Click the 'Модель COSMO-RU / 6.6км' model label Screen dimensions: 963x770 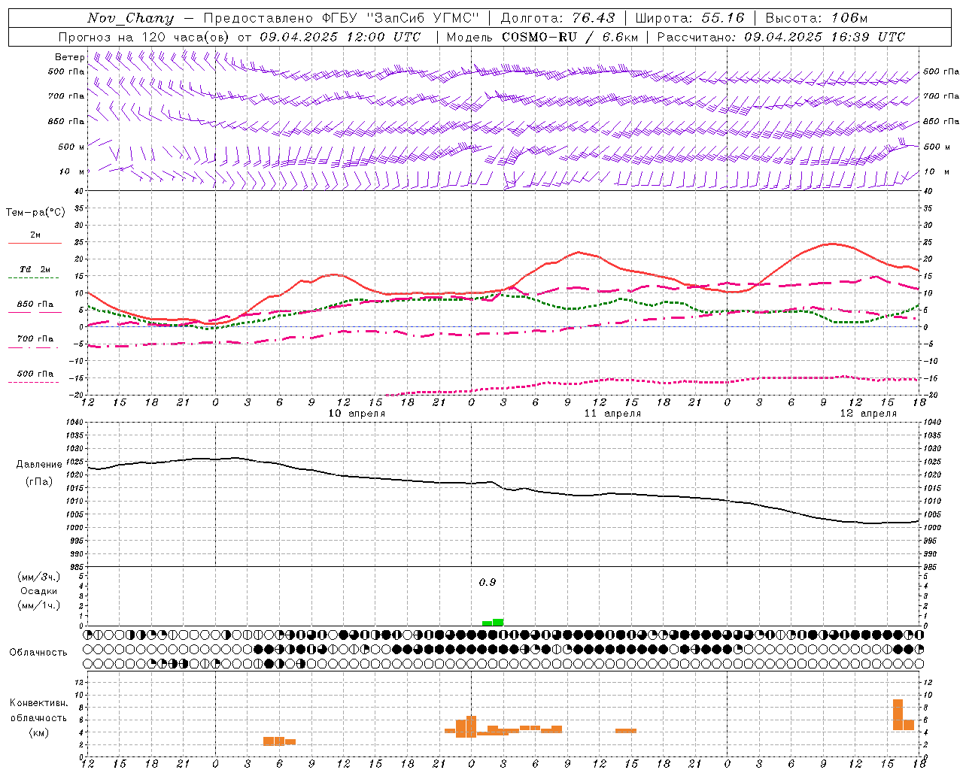click(542, 37)
